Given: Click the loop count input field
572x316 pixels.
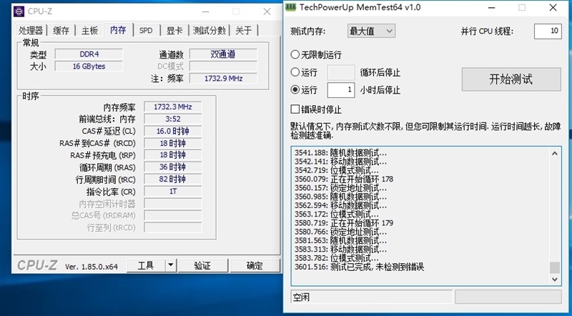Looking at the screenshot, I should [341, 72].
